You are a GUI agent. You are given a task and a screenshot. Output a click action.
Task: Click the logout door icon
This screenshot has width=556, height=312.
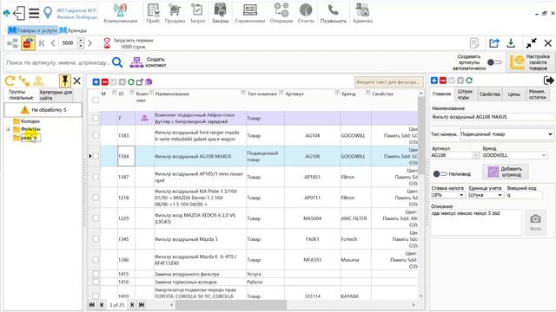[x=19, y=13]
